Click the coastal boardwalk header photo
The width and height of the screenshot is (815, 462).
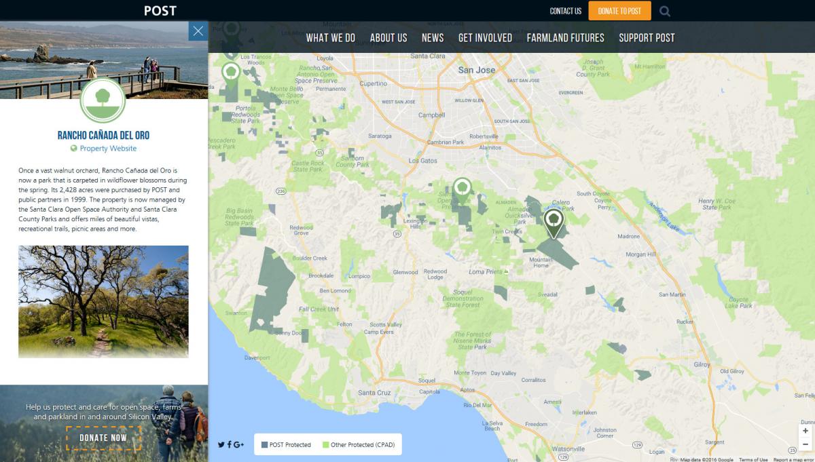[104, 60]
